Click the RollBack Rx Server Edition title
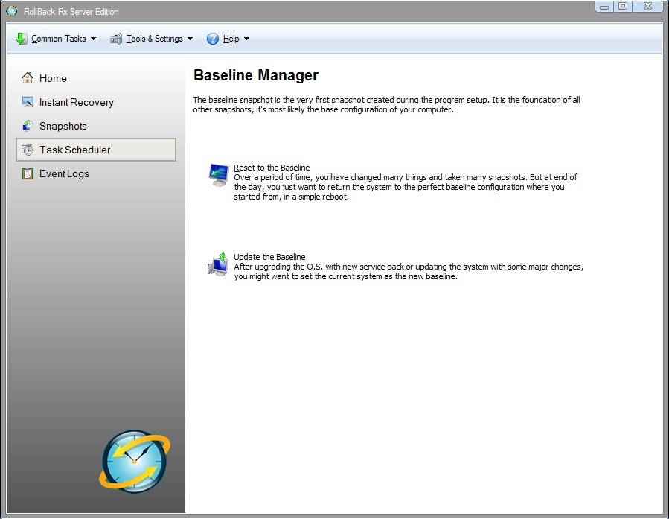Screen dimensions: 669x519 point(71,12)
